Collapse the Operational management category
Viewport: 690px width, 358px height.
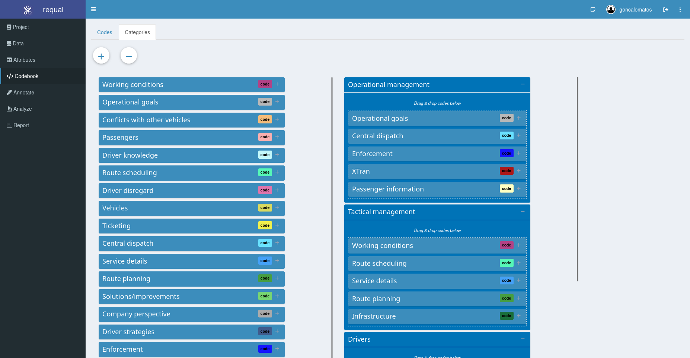click(x=523, y=84)
